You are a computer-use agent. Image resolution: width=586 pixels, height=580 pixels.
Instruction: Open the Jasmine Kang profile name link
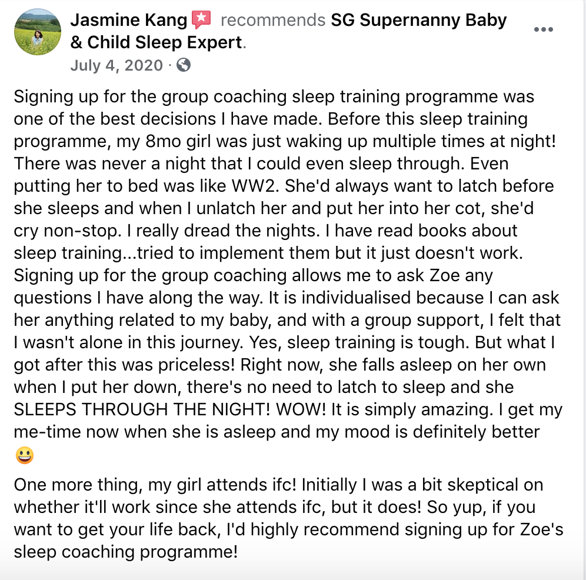129,20
